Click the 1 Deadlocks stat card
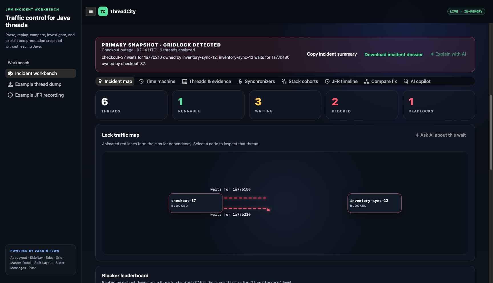493x283 pixels. point(439,105)
